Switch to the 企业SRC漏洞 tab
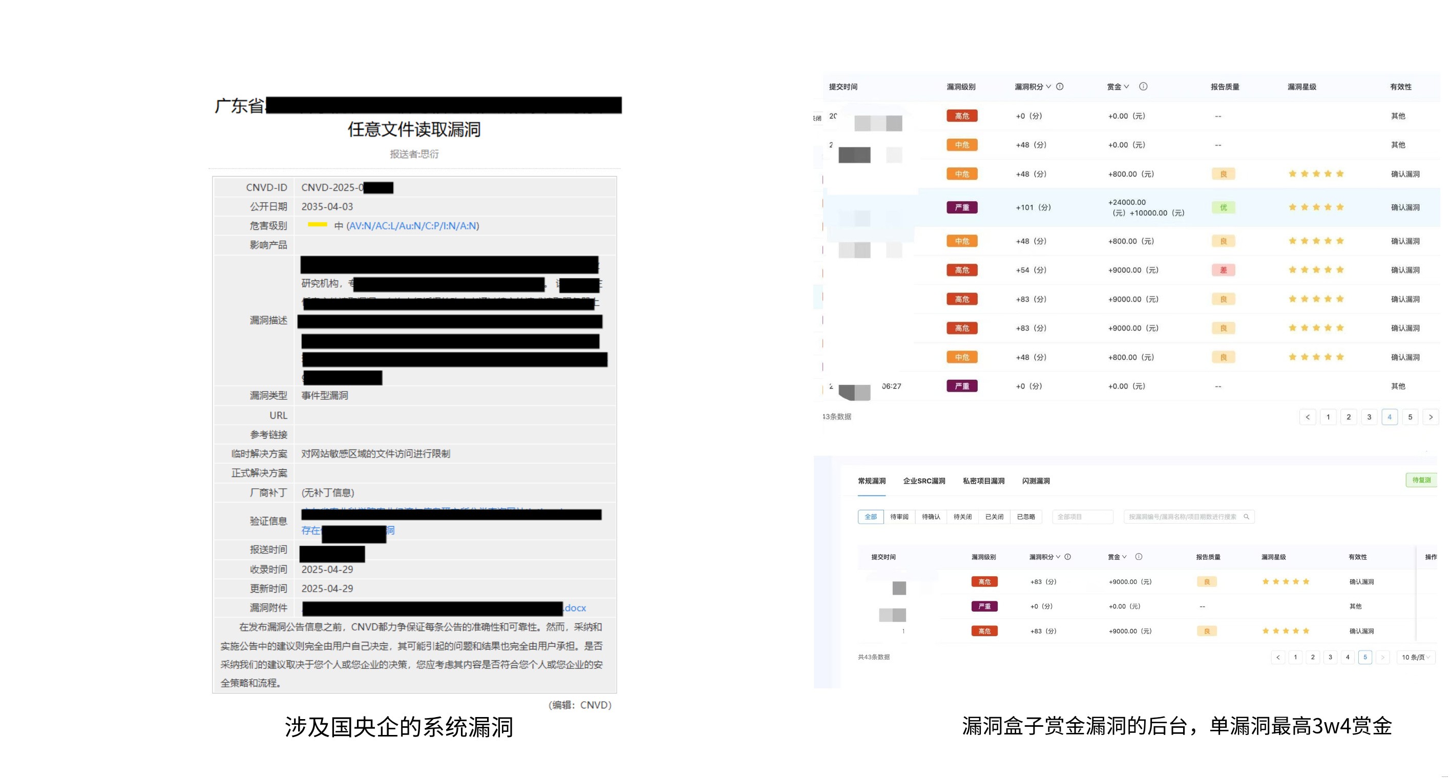 pos(924,481)
